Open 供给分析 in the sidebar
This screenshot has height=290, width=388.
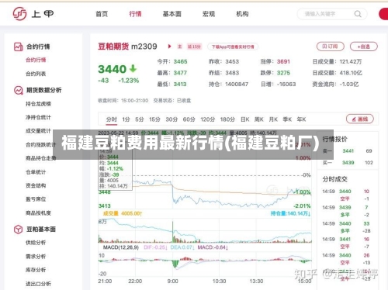tap(36, 243)
